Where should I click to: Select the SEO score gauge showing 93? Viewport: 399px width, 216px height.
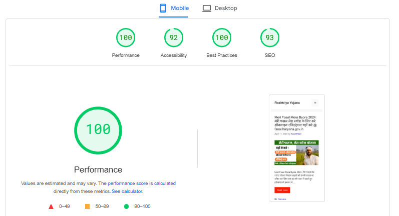coord(270,37)
